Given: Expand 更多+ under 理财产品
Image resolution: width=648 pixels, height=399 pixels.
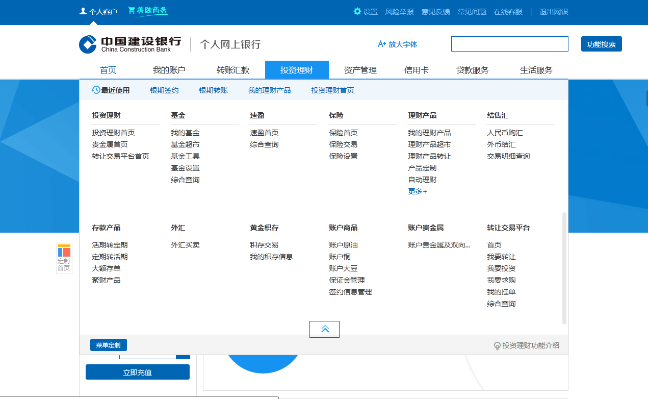Looking at the screenshot, I should coord(418,191).
